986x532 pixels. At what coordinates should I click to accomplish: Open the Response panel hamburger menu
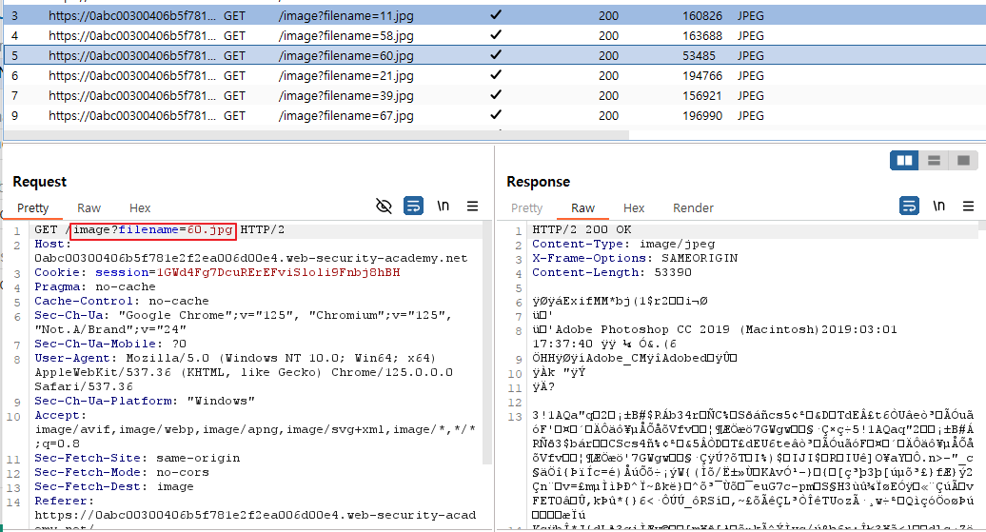coord(969,207)
